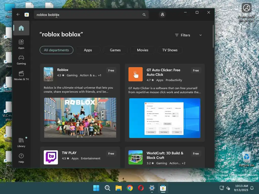Select the TV Shows filter tab

click(170, 50)
